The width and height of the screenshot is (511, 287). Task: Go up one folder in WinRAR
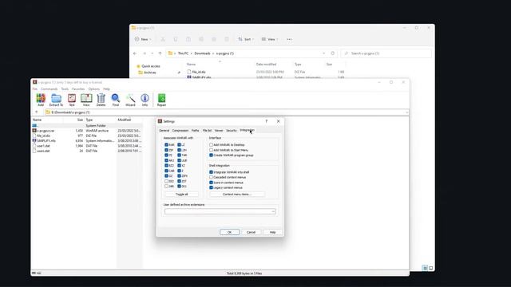tap(37, 112)
